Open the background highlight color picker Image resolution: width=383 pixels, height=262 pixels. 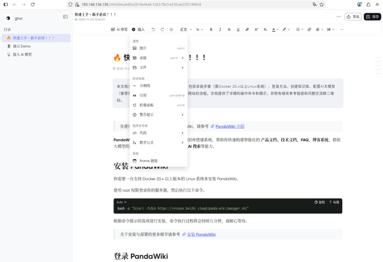point(286,29)
